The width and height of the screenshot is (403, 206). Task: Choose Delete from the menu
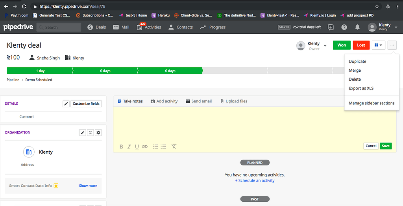coord(355,79)
